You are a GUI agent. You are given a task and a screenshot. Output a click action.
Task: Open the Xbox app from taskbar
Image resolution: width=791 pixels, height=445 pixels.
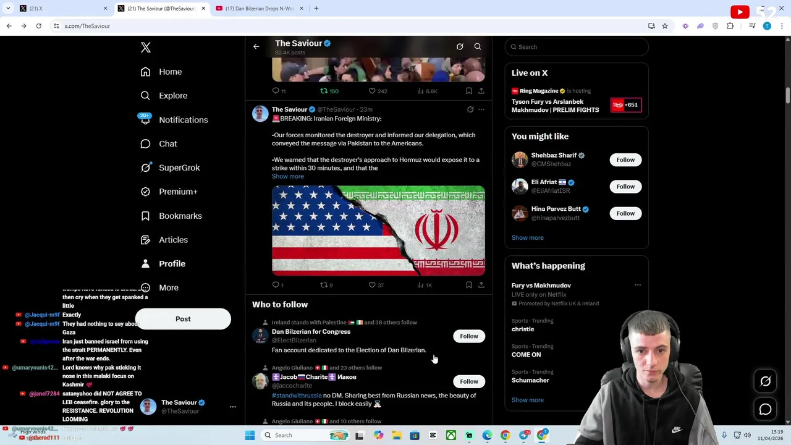[x=451, y=435]
